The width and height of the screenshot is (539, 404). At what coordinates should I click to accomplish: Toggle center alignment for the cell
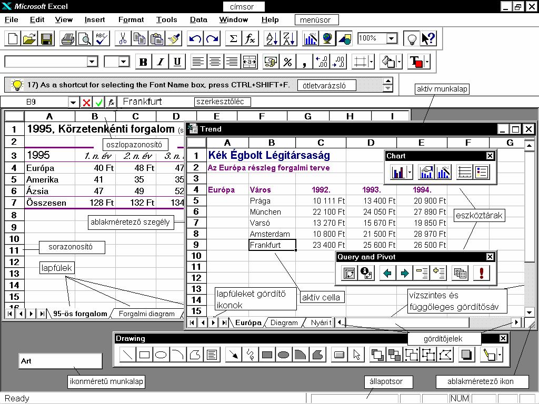click(x=215, y=62)
